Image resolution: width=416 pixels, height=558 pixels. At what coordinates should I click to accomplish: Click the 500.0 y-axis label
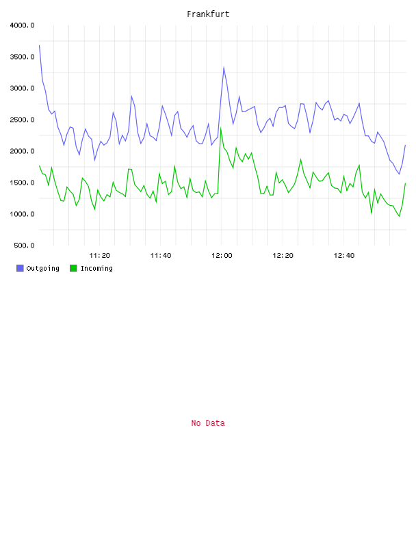(24, 245)
